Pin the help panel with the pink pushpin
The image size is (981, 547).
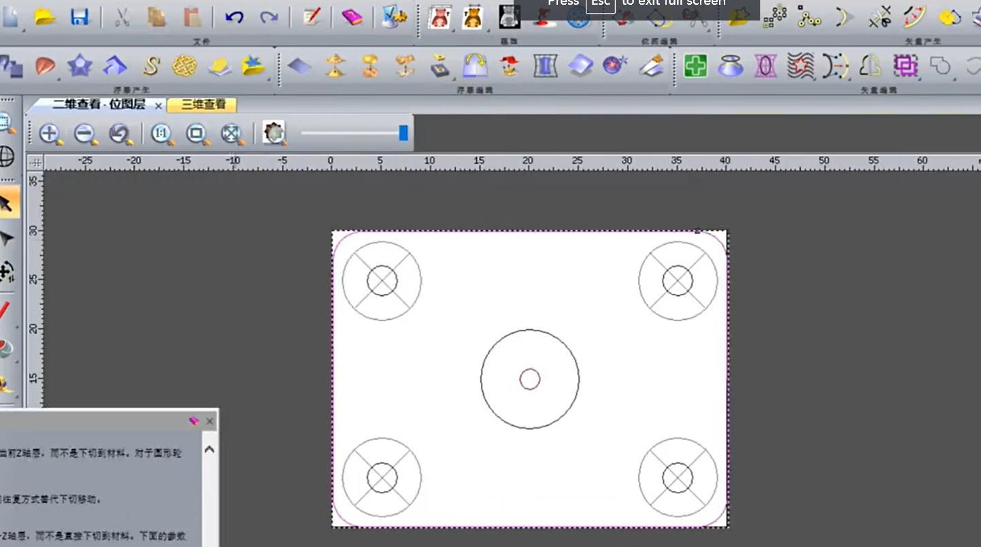[194, 421]
